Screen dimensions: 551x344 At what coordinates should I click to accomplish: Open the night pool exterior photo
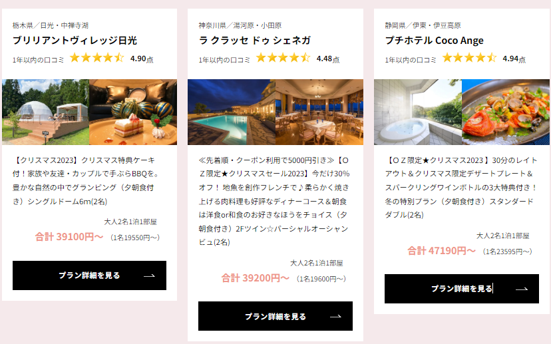tap(231, 112)
